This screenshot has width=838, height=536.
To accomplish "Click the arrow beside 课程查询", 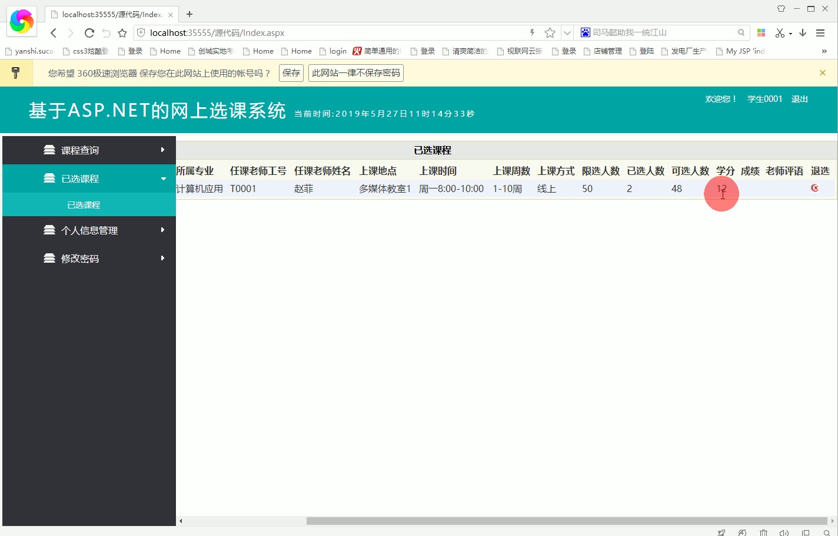I will (x=163, y=150).
